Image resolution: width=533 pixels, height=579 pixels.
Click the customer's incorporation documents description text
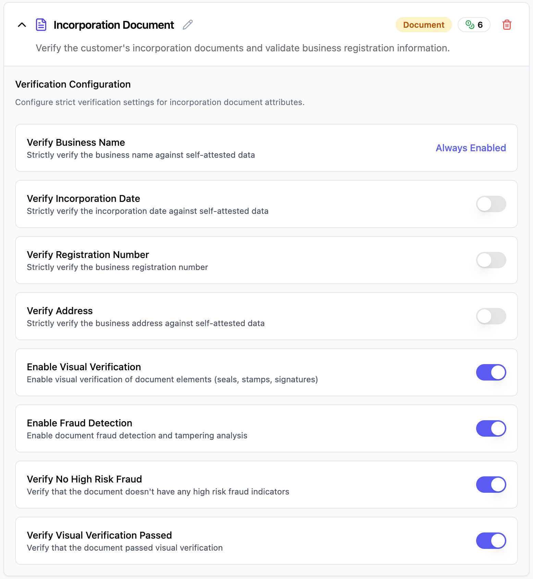pos(243,48)
